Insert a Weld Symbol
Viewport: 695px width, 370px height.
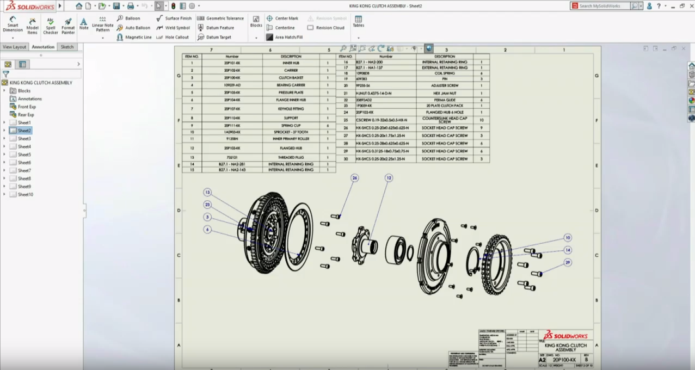173,28
